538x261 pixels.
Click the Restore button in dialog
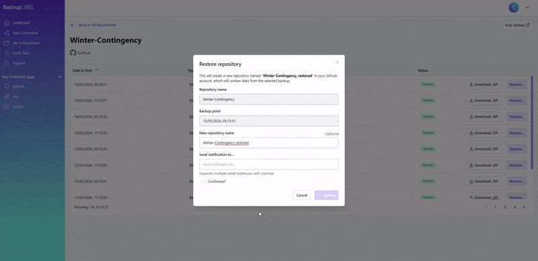pyautogui.click(x=326, y=195)
